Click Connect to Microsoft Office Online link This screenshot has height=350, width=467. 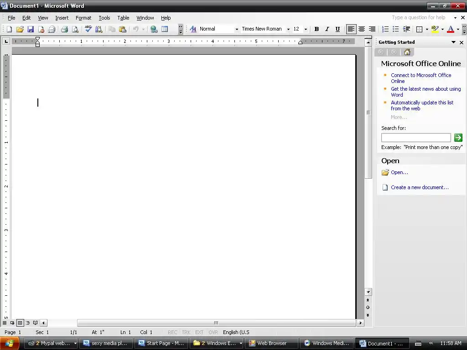pos(421,78)
